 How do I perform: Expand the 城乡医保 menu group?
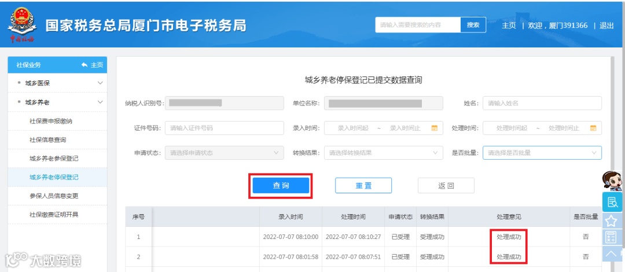tap(57, 83)
